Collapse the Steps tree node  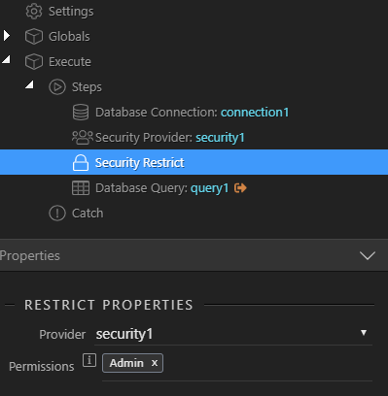coord(30,84)
